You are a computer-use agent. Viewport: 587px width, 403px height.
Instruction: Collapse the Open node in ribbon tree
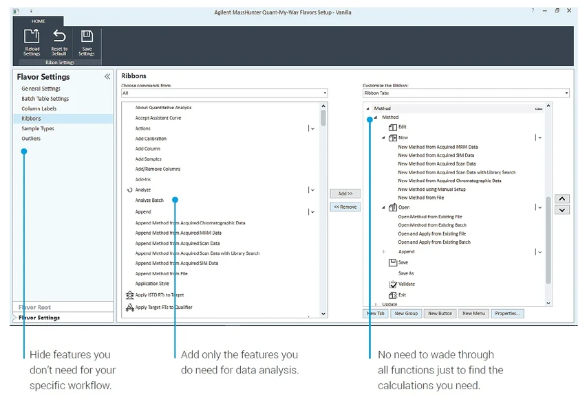click(383, 207)
